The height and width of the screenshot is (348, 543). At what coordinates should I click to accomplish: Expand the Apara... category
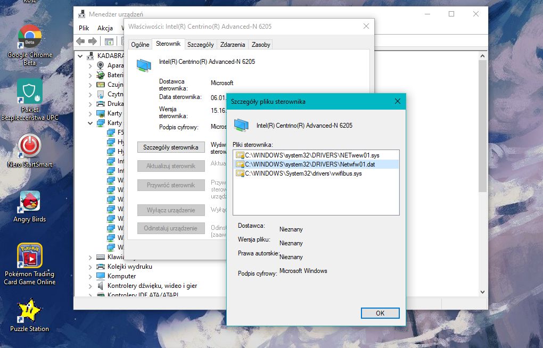90,65
